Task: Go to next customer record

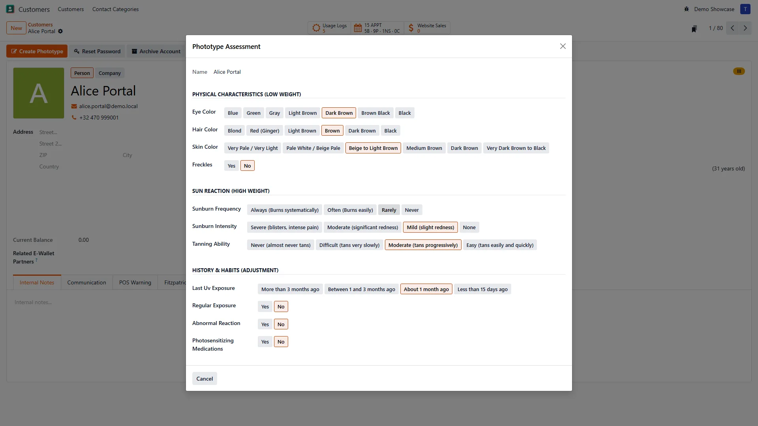Action: pyautogui.click(x=745, y=28)
